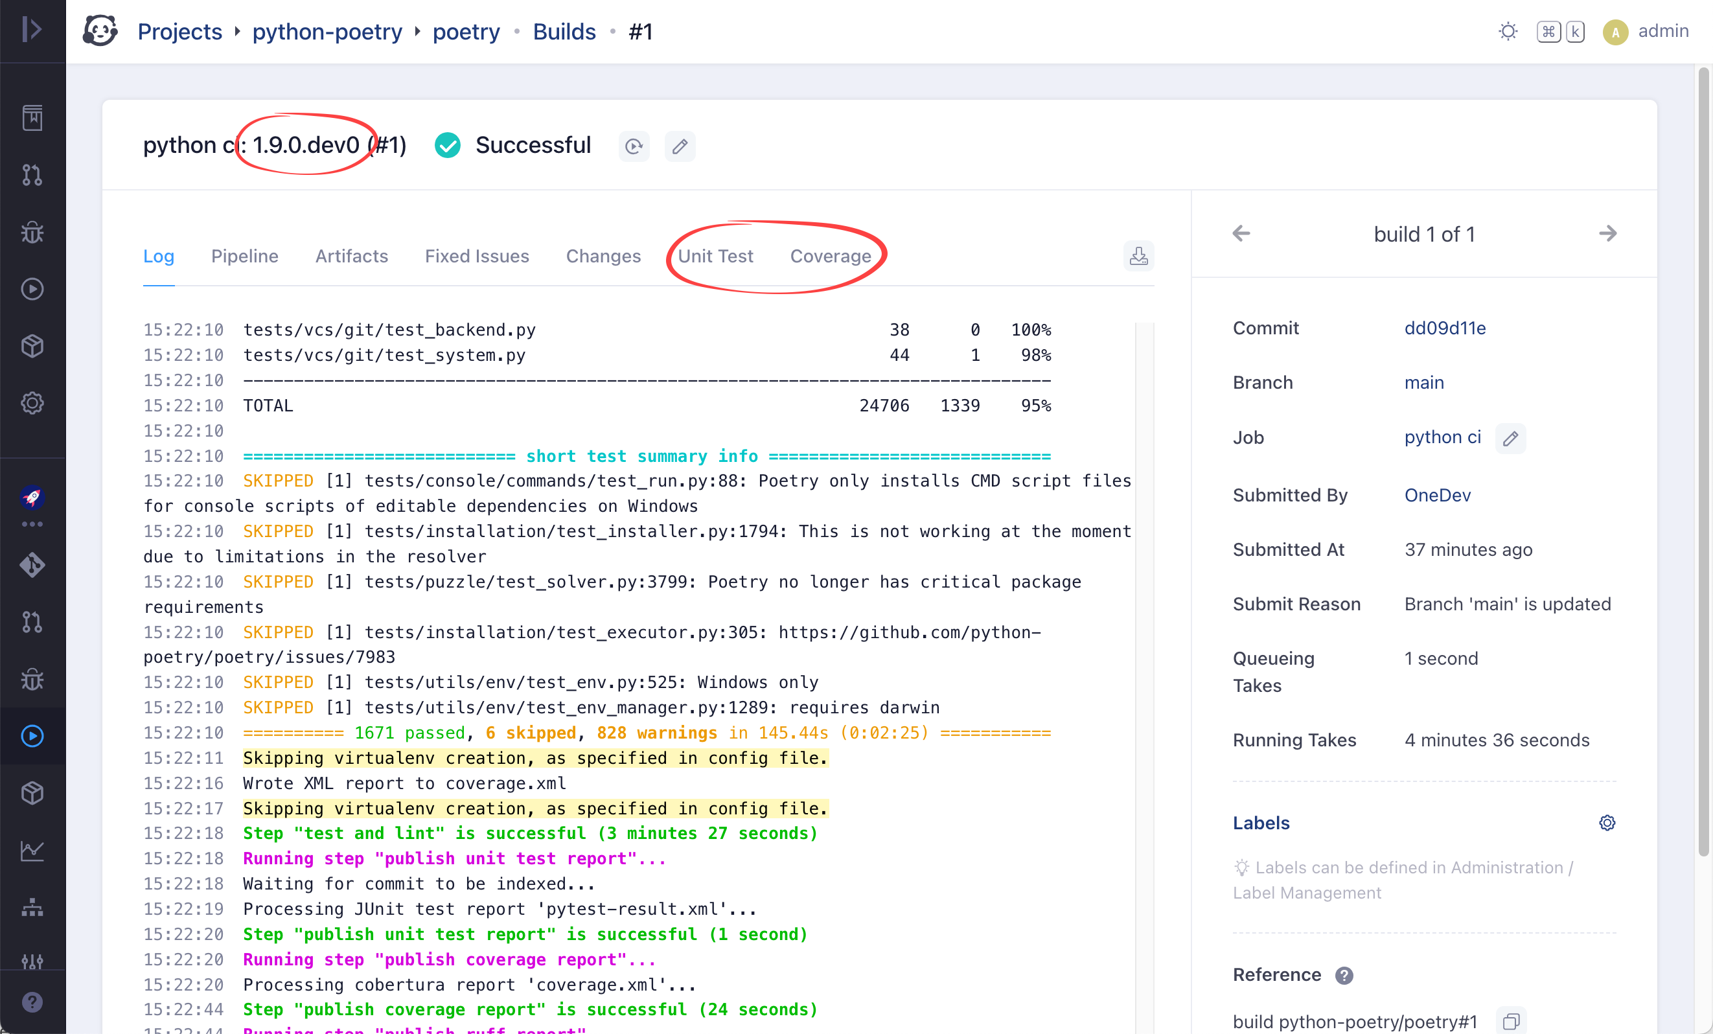The image size is (1713, 1034).
Task: Switch to the Unit Test tab
Action: pyautogui.click(x=715, y=256)
